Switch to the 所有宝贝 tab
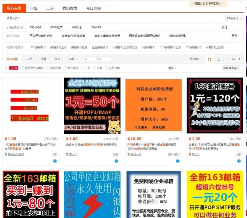The width and height of the screenshot is (247, 218). tap(14, 8)
